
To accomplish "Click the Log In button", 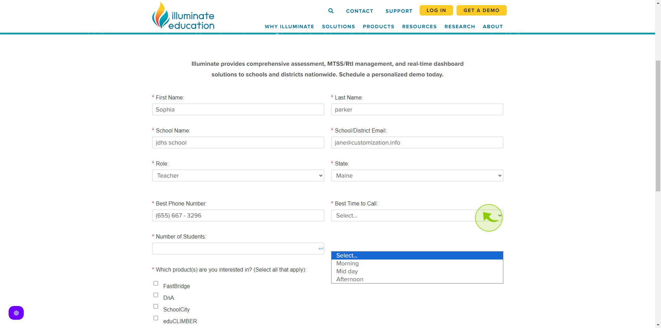I will click(x=436, y=10).
